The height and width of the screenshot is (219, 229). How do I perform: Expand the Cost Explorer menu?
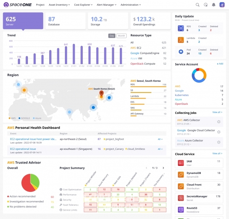click(x=83, y=5)
